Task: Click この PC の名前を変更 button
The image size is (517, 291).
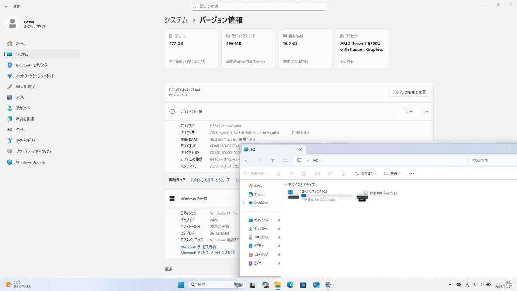Action: tap(409, 92)
